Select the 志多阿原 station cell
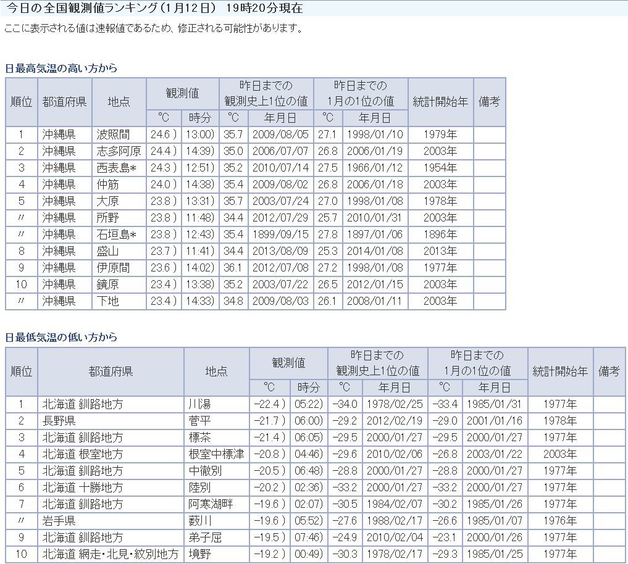The image size is (628, 564). [x=119, y=151]
